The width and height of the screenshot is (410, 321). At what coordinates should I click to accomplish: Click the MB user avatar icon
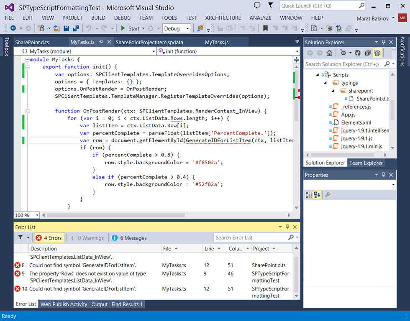click(x=402, y=18)
